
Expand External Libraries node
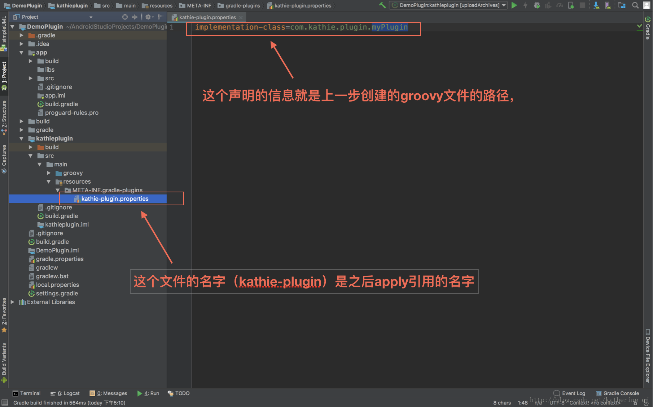13,302
